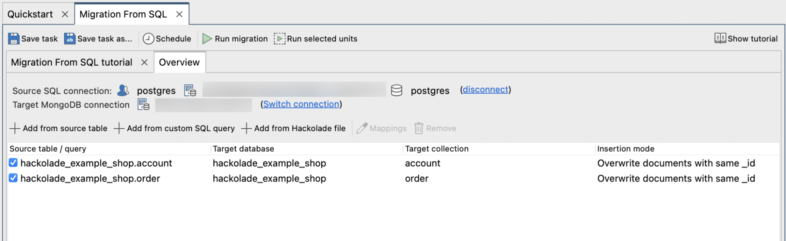This screenshot has height=241, width=786.
Task: Open Show tutorial via its book icon
Action: [720, 38]
